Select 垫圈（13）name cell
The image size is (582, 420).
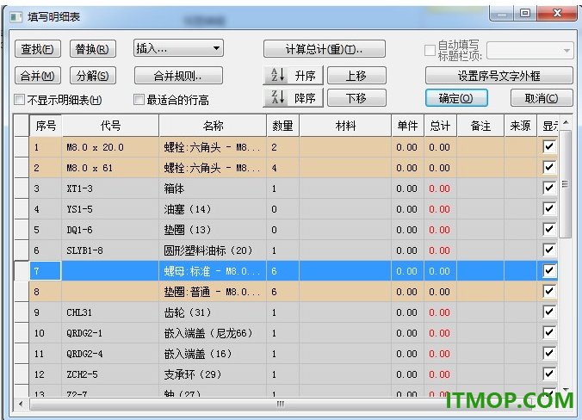coord(213,230)
